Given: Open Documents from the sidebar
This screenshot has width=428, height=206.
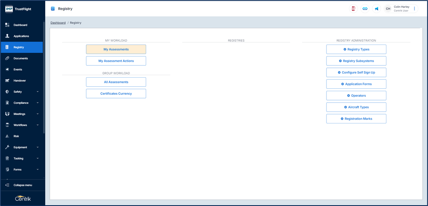Looking at the screenshot, I should click(x=20, y=58).
